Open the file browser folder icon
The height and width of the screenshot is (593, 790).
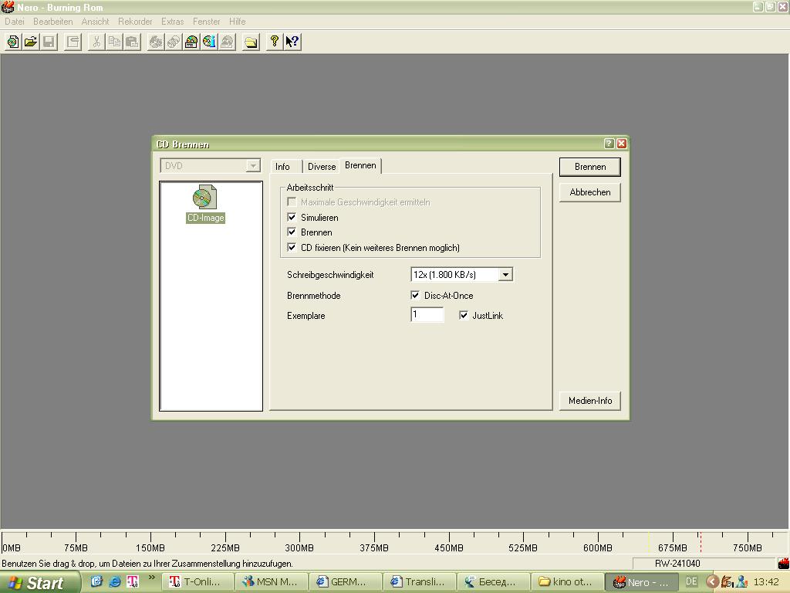tap(251, 42)
